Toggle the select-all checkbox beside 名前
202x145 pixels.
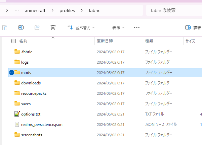click(x=13, y=41)
